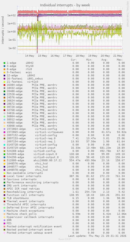Click the blue 4-edge ttyS0 legend swatch
130x242 pixels.
tap(4, 66)
